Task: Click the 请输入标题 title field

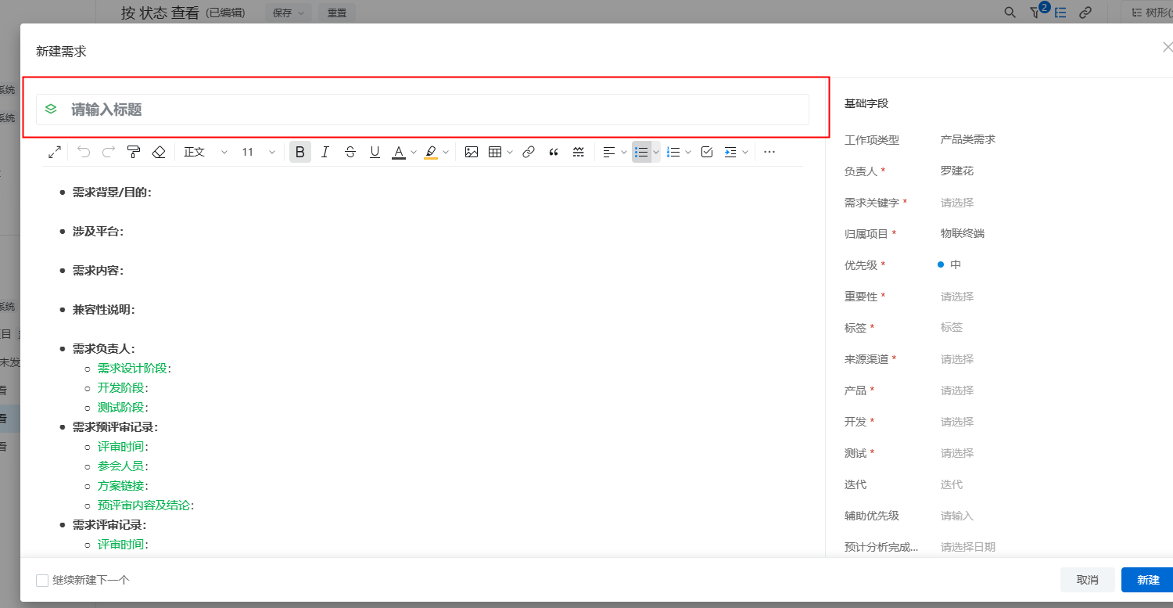Action: (x=422, y=110)
